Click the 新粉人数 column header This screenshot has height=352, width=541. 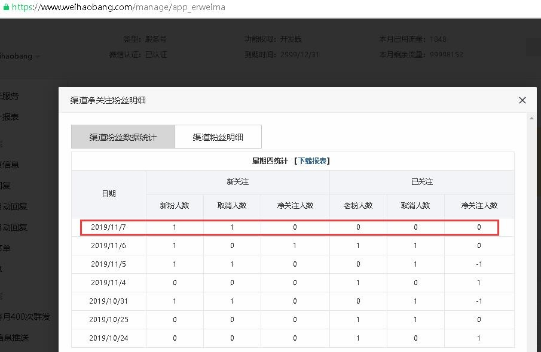tap(175, 206)
